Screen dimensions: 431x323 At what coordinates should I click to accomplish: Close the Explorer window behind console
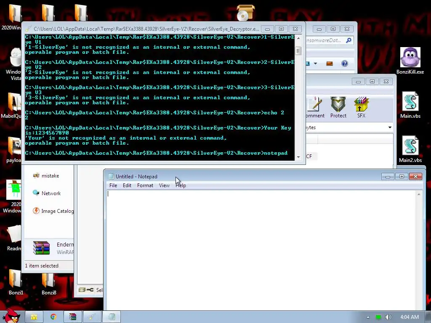(x=347, y=29)
